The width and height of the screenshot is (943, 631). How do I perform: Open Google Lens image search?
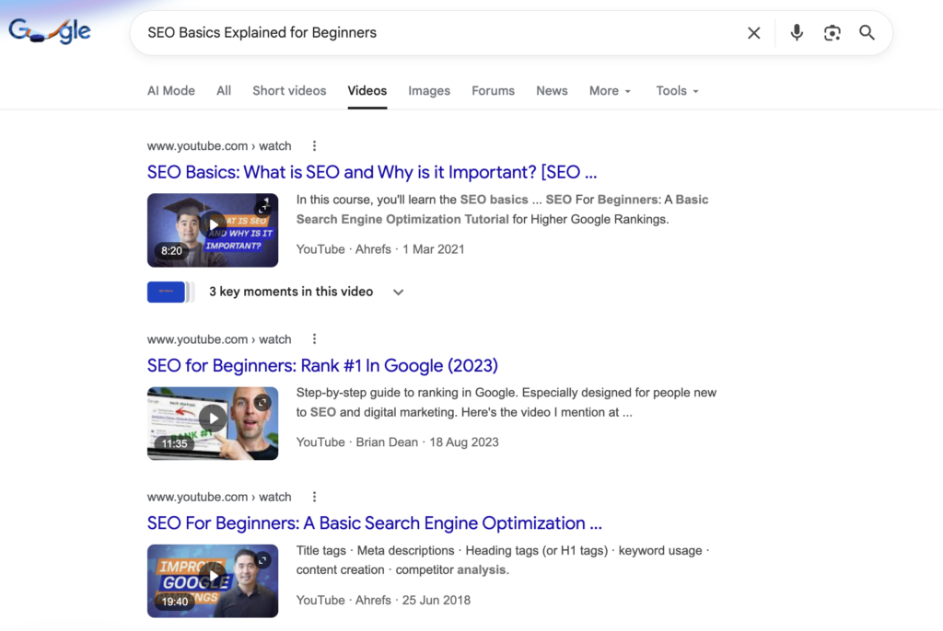point(832,32)
